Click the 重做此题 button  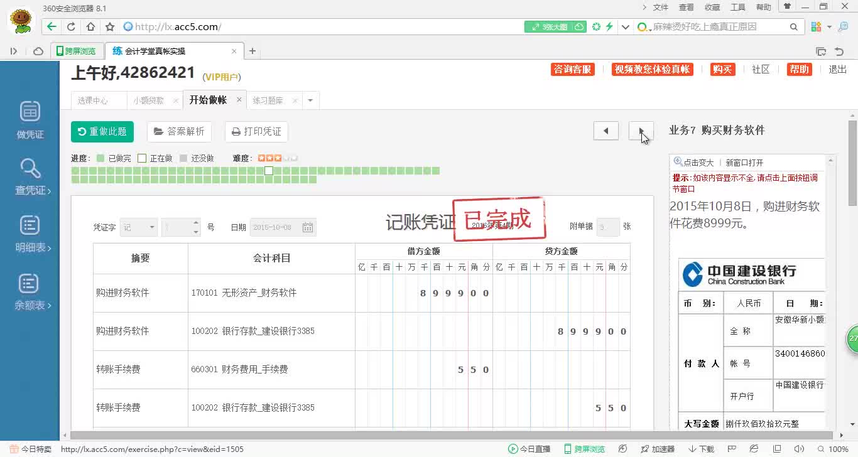pyautogui.click(x=102, y=132)
